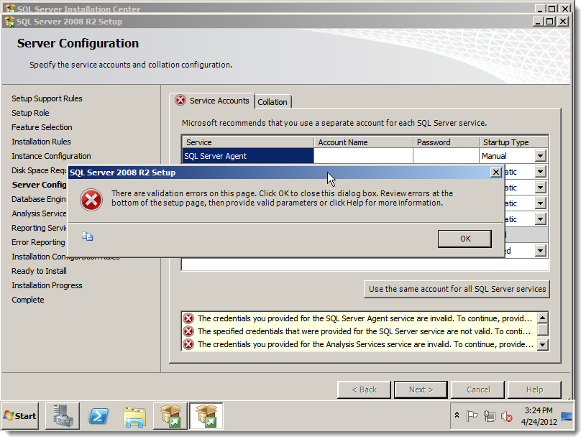
Task: Open the fourth row Startup Type dropdown arrow
Action: click(x=541, y=203)
